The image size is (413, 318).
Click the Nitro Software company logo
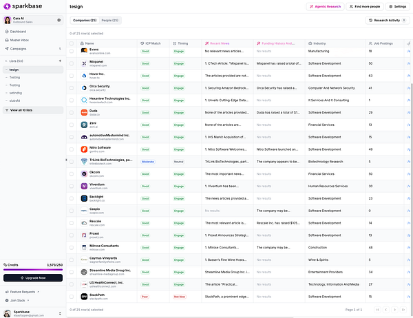click(84, 149)
